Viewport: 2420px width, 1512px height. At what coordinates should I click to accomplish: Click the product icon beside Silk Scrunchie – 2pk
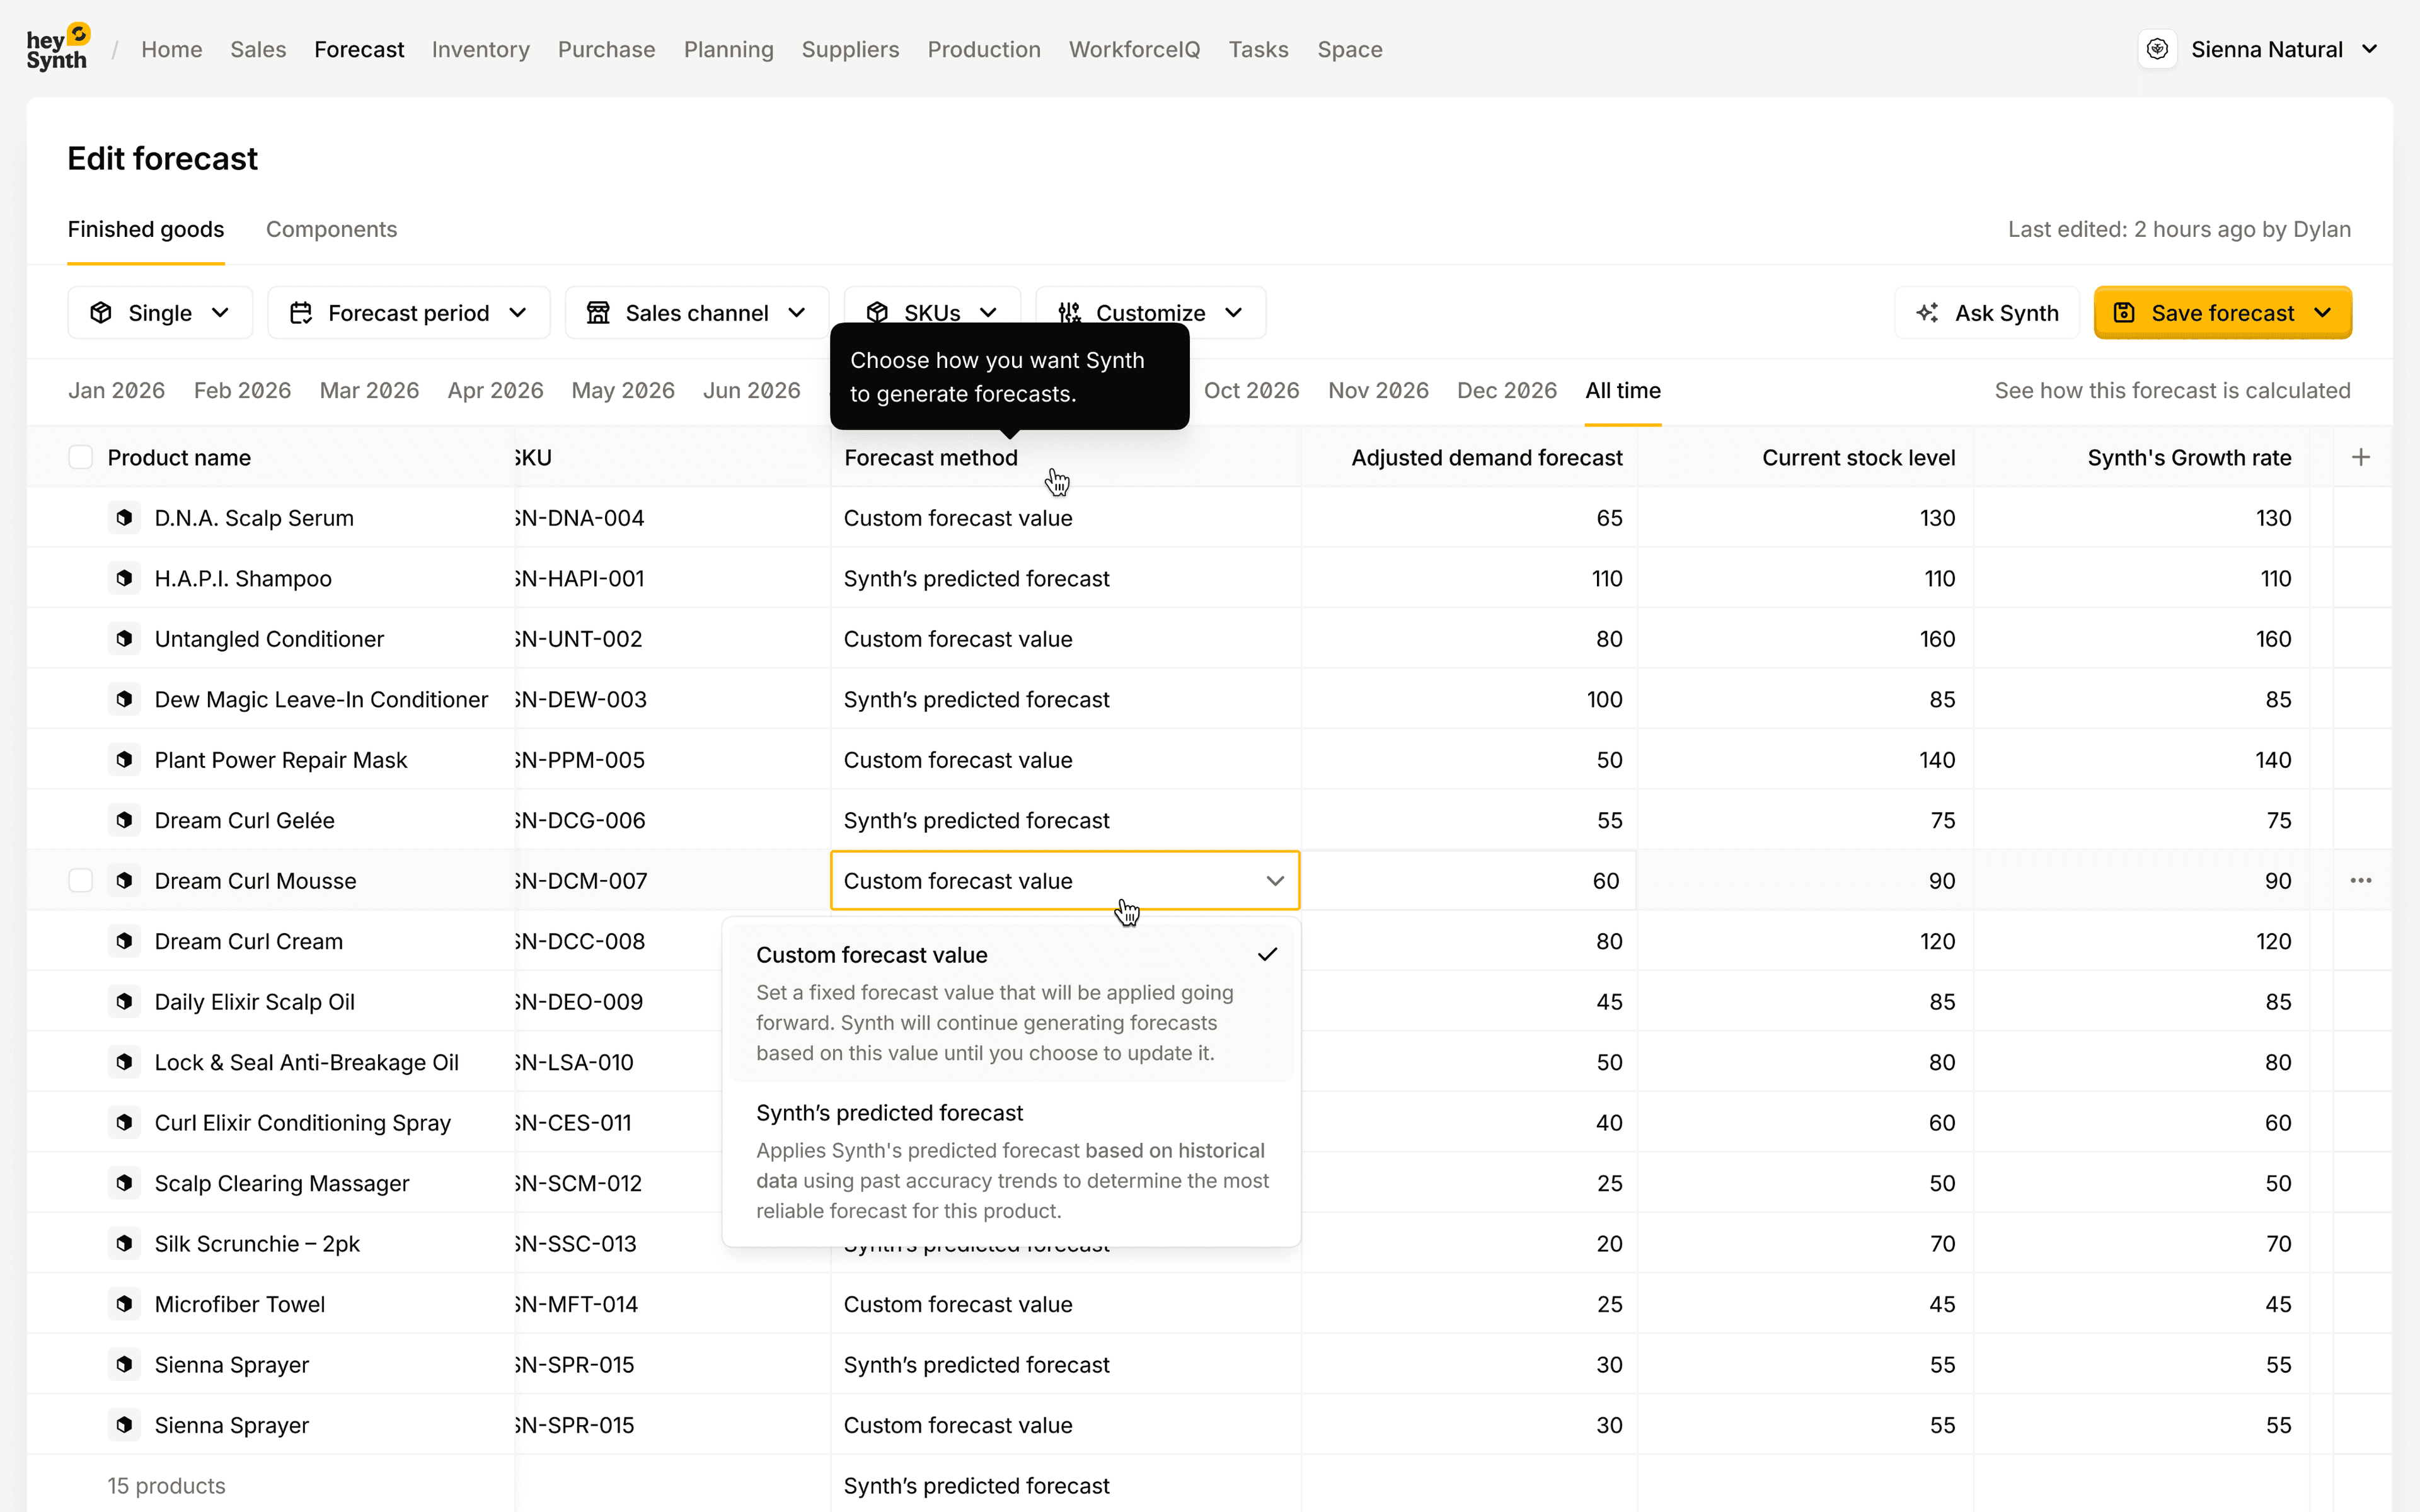124,1243
